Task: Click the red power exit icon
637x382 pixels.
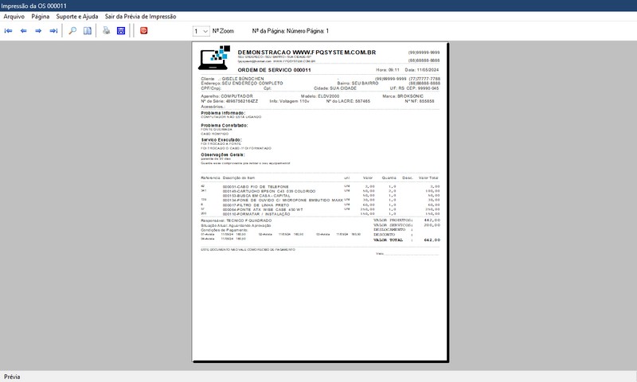Action: (144, 30)
